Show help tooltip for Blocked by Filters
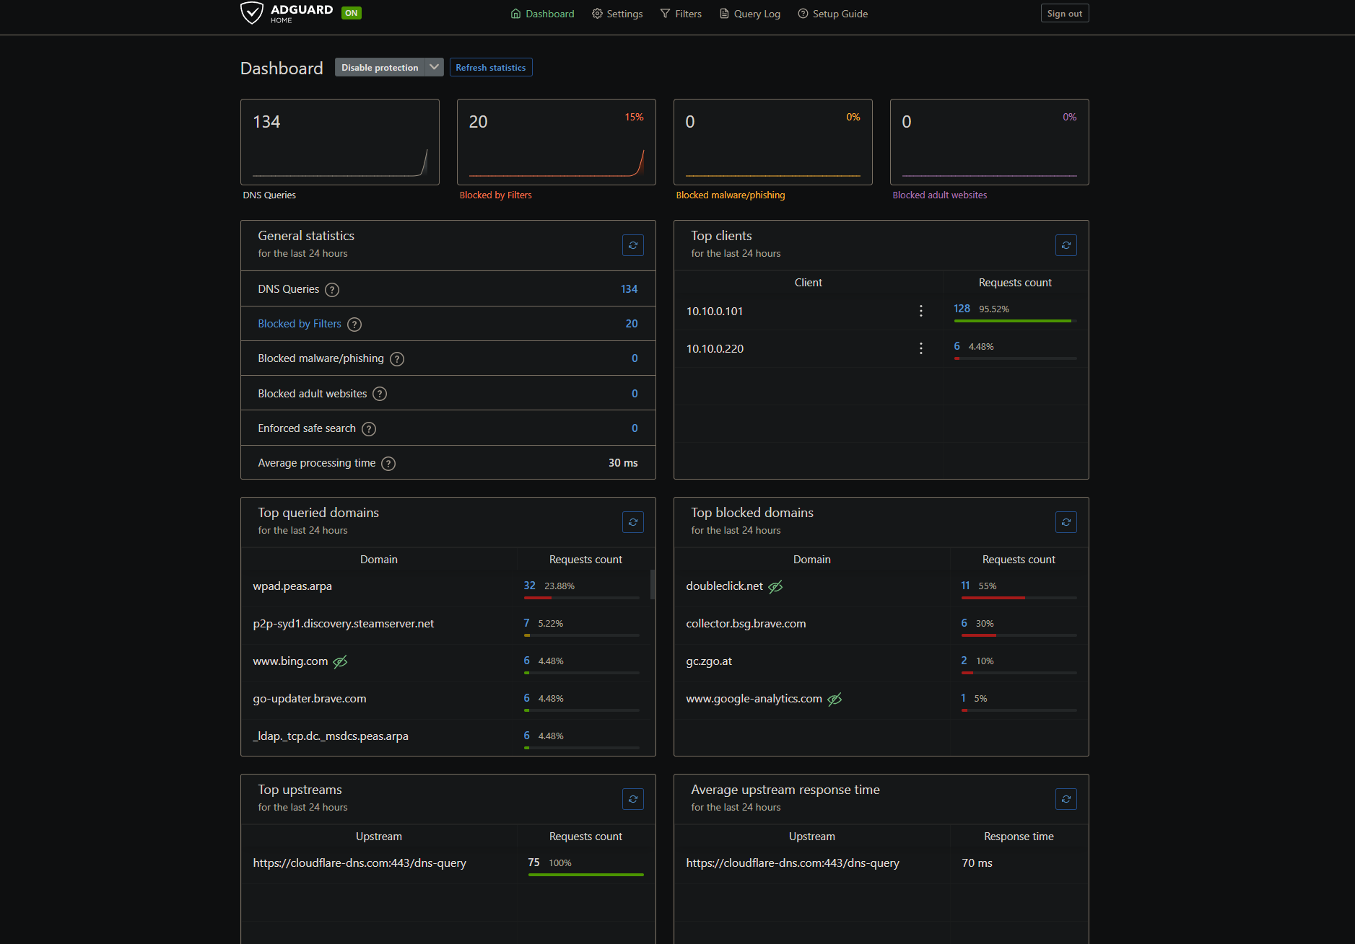This screenshot has width=1355, height=944. tap(354, 325)
